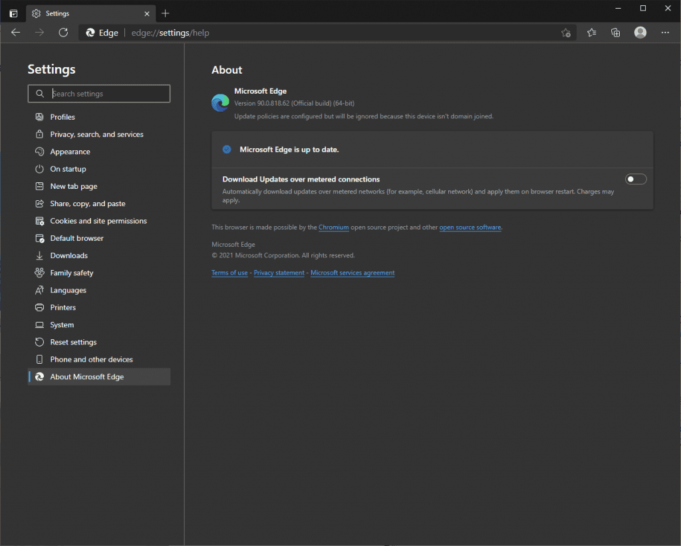Open Share, copy, and paste

pos(99,204)
